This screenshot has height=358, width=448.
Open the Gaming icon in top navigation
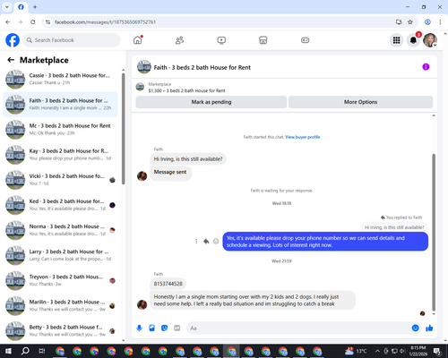click(x=305, y=40)
